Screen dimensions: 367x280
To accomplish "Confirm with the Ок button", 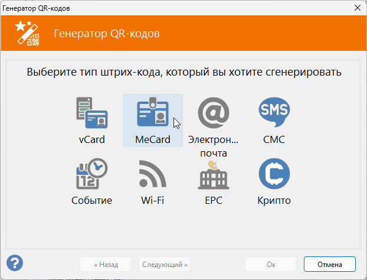I will coord(271,264).
